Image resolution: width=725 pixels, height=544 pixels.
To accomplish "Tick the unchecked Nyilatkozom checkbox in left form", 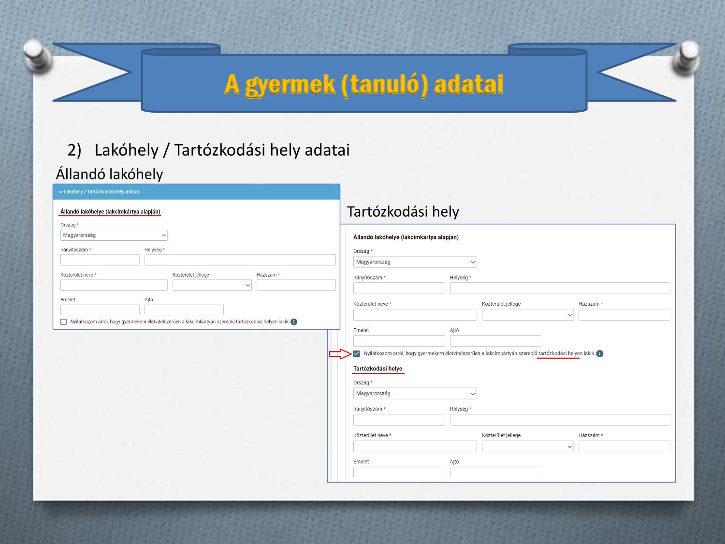I will (64, 322).
